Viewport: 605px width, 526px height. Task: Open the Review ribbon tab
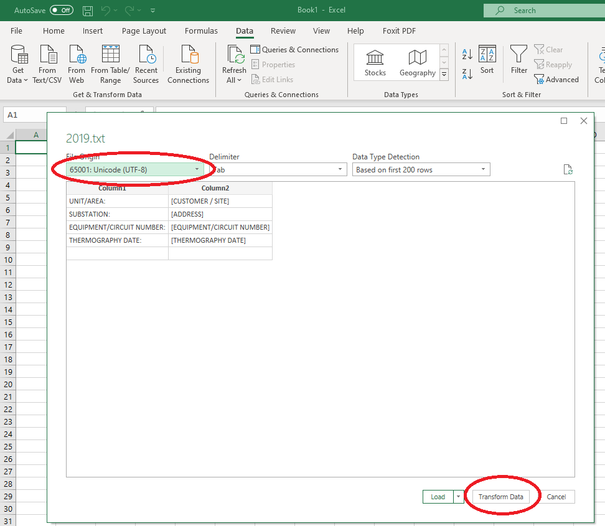click(283, 31)
